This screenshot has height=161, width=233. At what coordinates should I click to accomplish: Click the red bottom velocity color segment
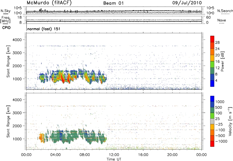pos(212,144)
